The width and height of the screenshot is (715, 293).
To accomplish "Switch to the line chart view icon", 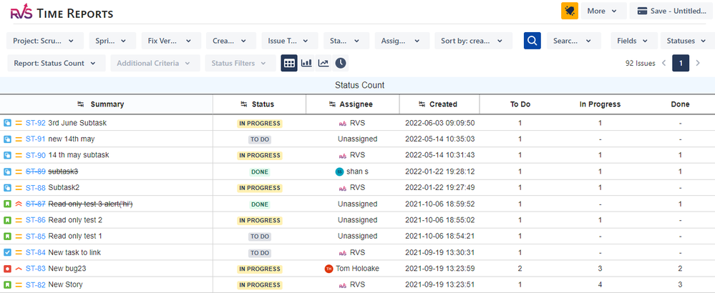I will pos(324,63).
